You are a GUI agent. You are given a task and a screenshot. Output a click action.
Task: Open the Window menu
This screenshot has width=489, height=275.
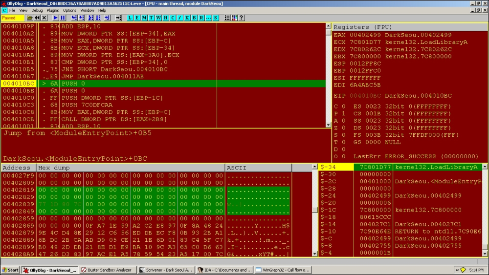point(88,10)
